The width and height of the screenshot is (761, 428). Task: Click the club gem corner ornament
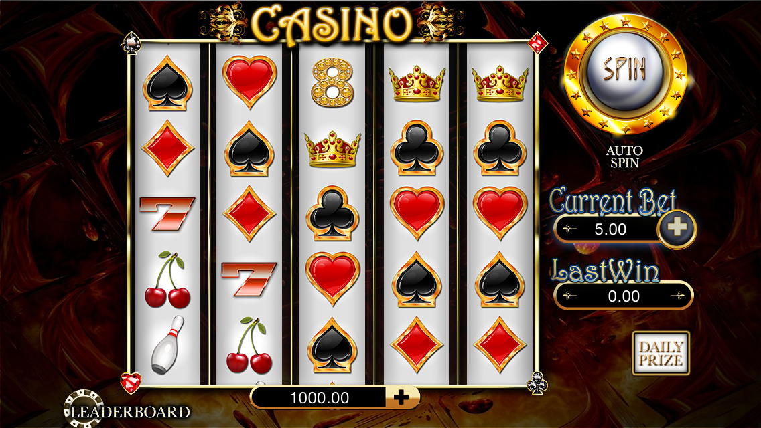[537, 383]
